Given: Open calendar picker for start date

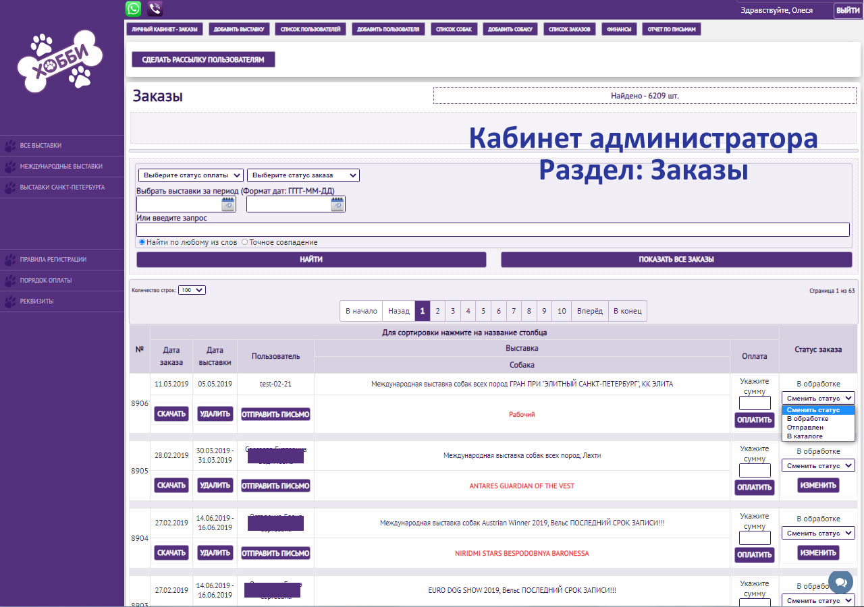Looking at the screenshot, I should point(227,204).
